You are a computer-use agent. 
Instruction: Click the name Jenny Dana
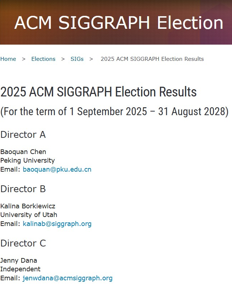pyautogui.click(x=19, y=261)
